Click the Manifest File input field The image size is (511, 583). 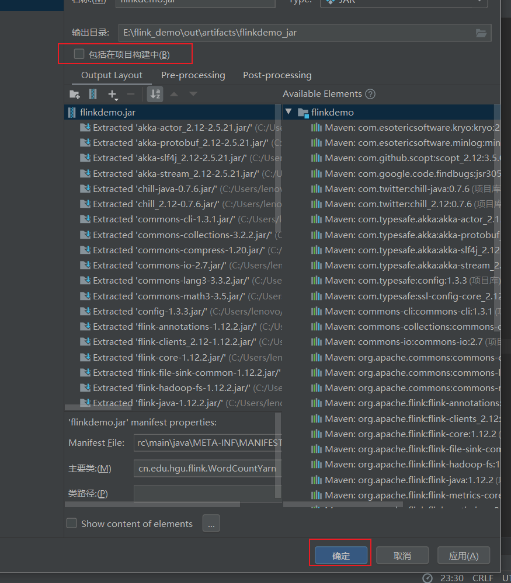[208, 443]
